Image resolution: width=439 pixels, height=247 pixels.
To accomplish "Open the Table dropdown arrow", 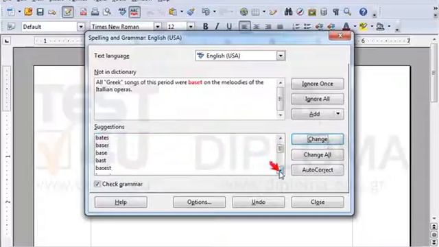I will [x=264, y=12].
